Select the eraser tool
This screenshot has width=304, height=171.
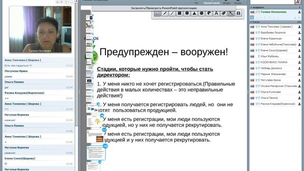pos(224,13)
